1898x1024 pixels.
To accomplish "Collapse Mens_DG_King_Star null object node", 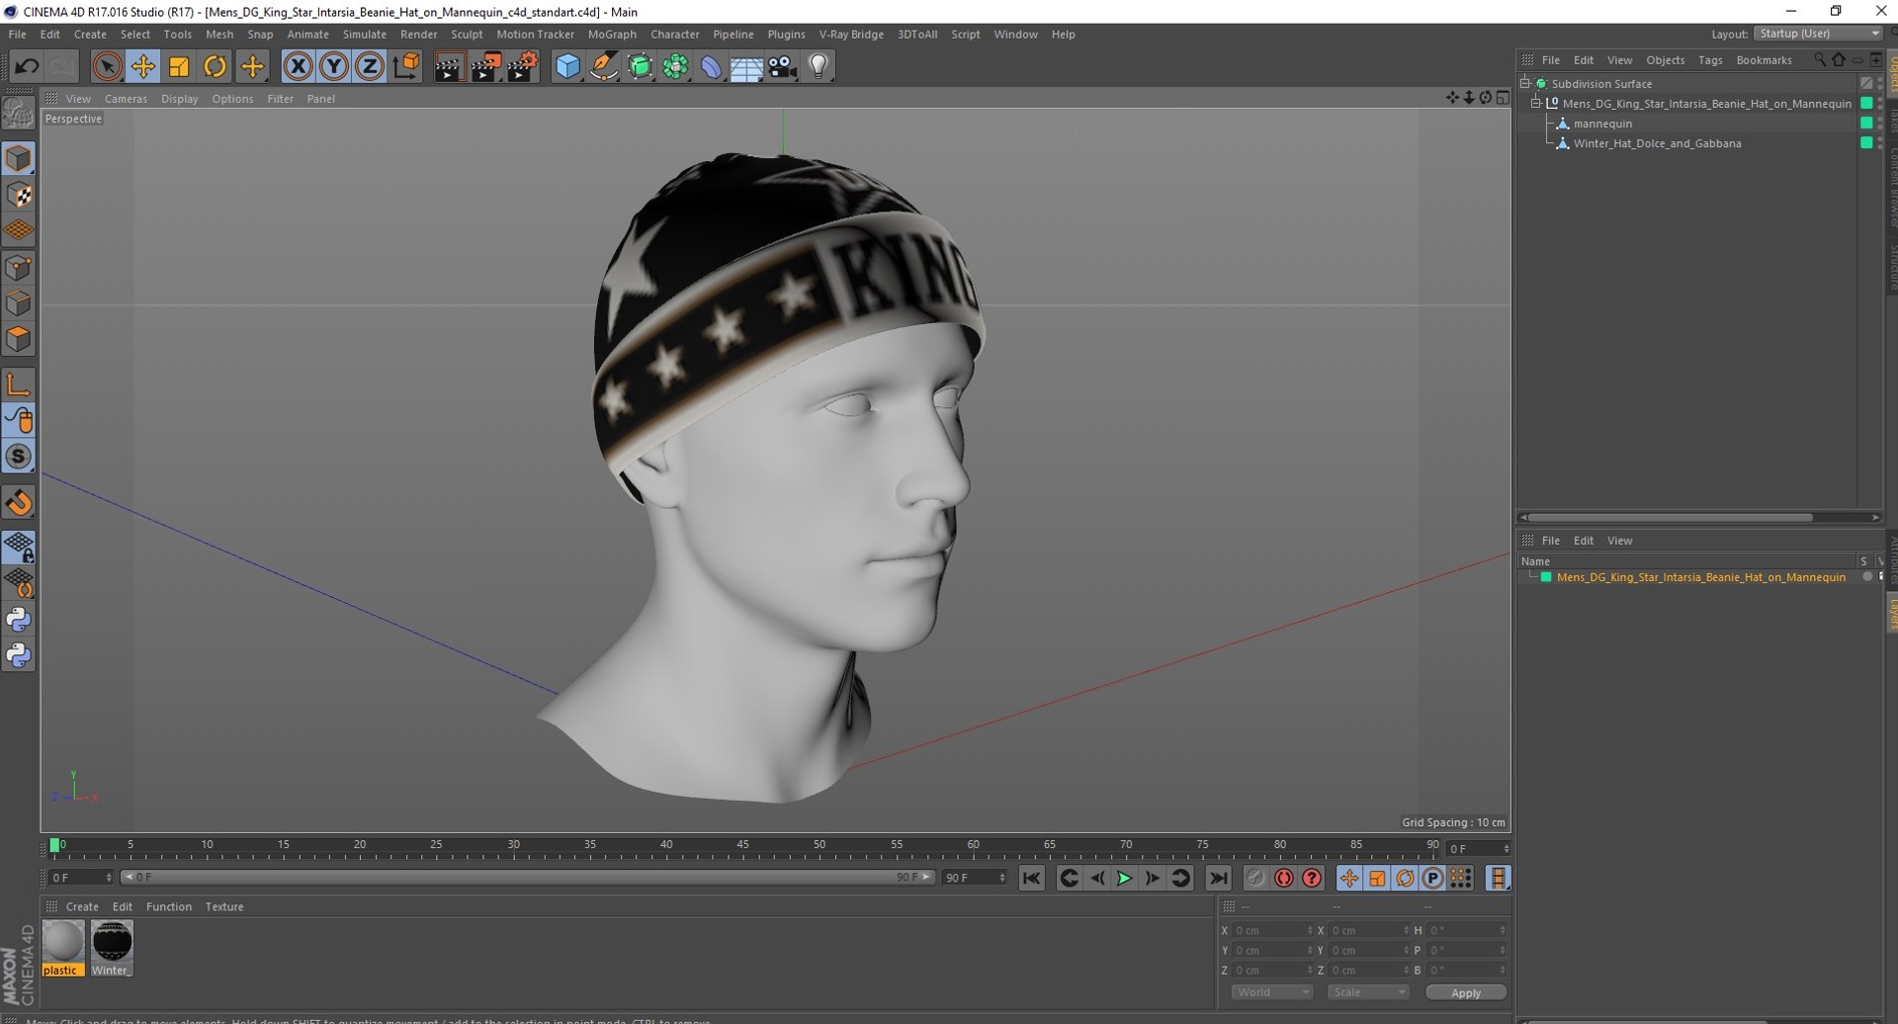I will click(1536, 104).
